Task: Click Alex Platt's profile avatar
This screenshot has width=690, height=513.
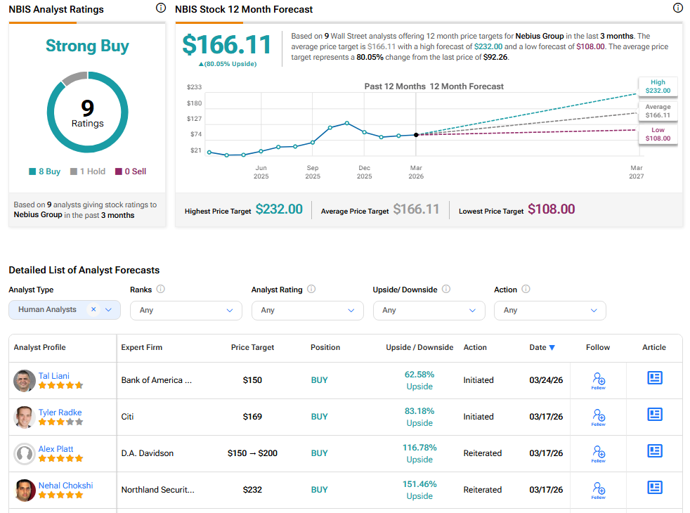Action: coord(25,454)
